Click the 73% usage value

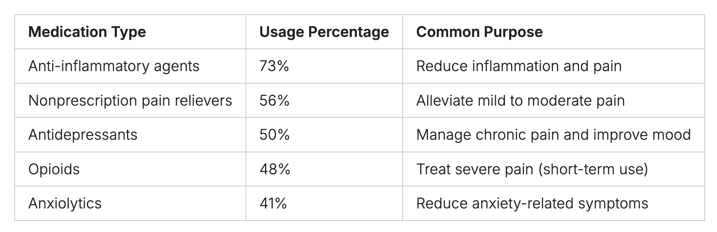pyautogui.click(x=274, y=66)
